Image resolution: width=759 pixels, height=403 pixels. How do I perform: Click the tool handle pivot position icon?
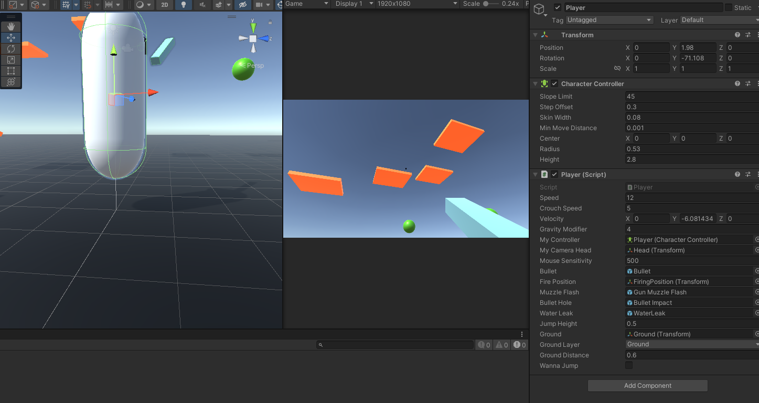click(13, 5)
